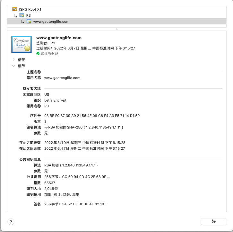Screen dimensions: 233x232
Task: Click RSA 加密 algorithm value
Action: (x=71, y=165)
